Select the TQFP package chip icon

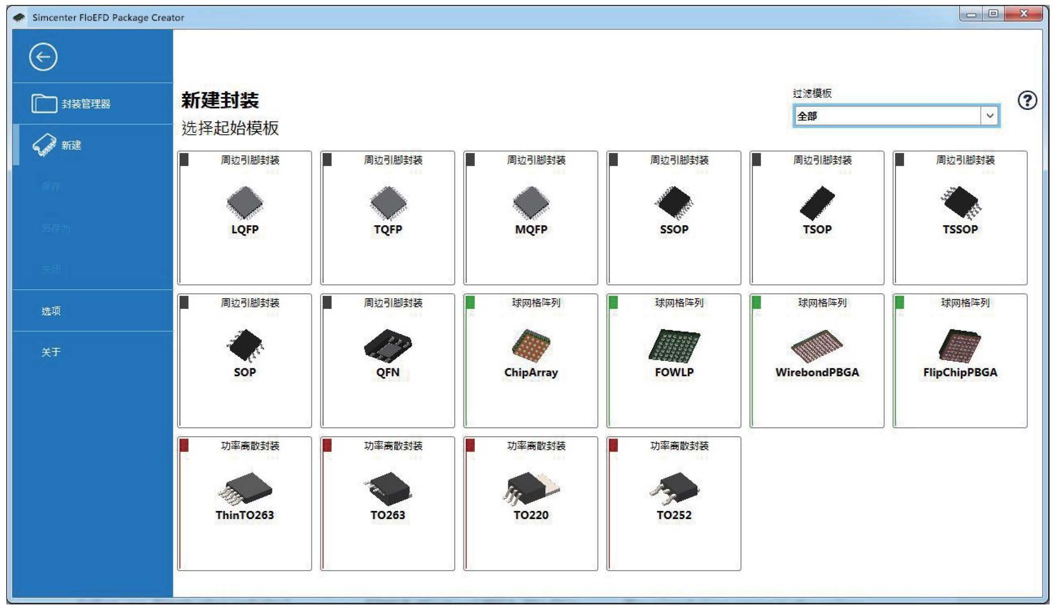(x=388, y=203)
